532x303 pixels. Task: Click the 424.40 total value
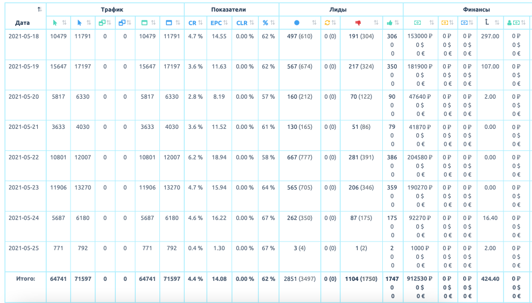490,279
